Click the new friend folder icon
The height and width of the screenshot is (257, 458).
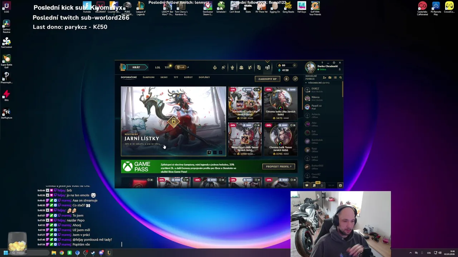click(330, 77)
